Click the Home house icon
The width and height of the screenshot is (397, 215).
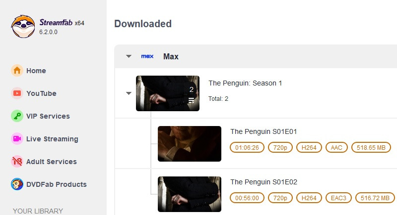pyautogui.click(x=17, y=71)
